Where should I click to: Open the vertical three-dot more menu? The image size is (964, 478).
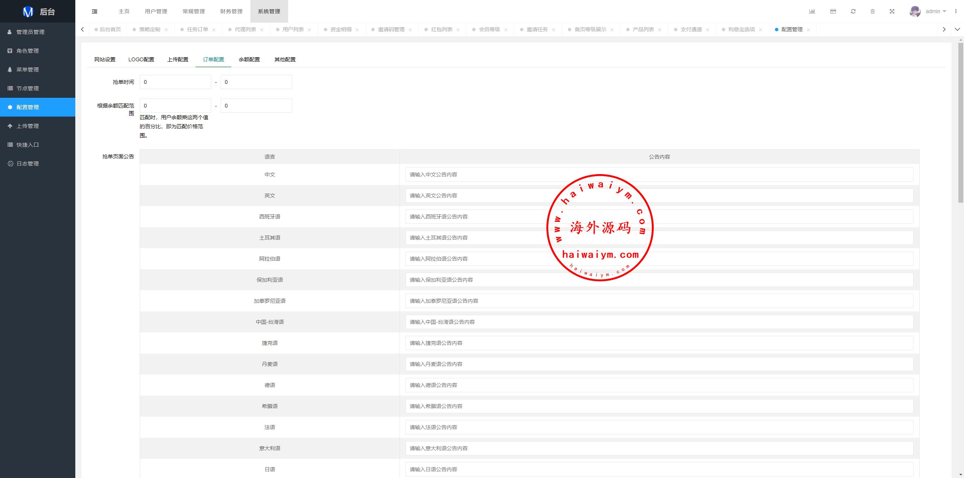(x=956, y=11)
